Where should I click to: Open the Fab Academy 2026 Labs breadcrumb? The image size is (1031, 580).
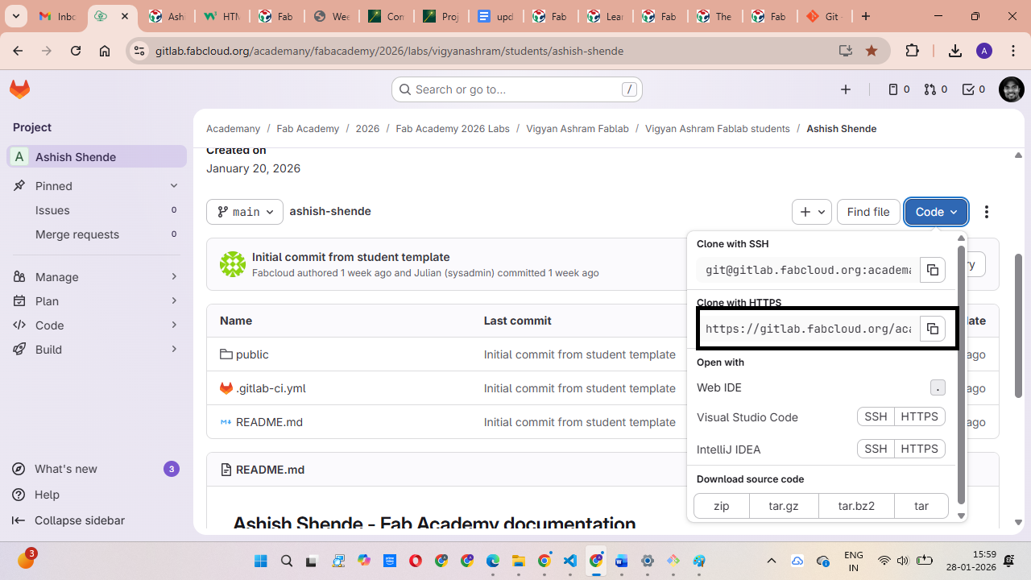(x=453, y=129)
